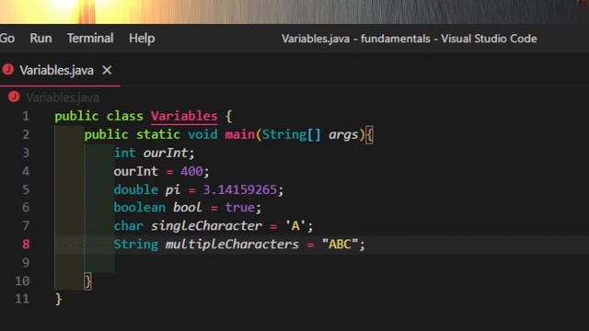This screenshot has width=589, height=331.
Task: Click the variable pi on line 5
Action: coord(173,190)
